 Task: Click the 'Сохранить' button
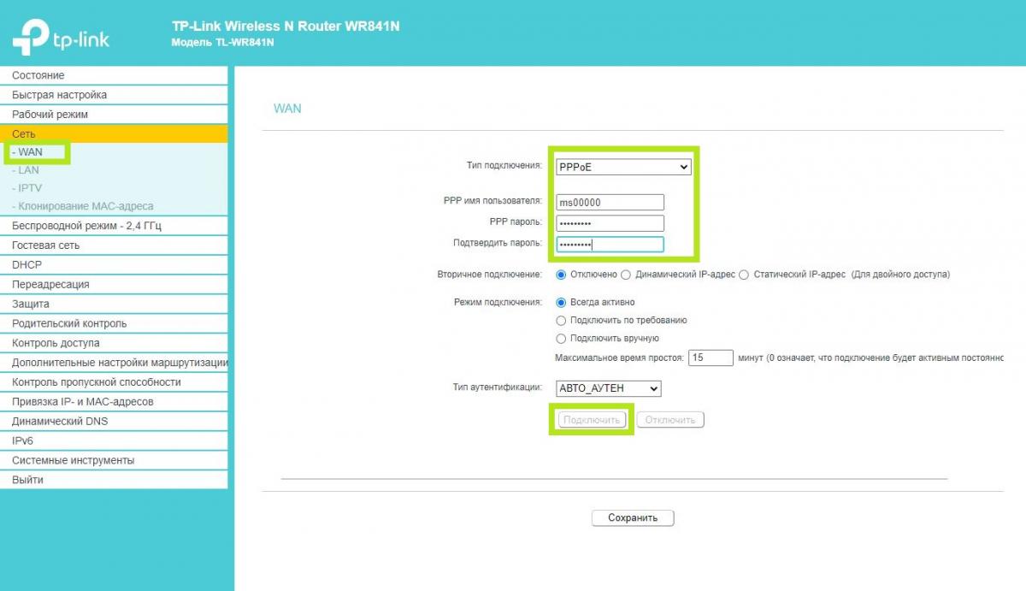tap(633, 518)
